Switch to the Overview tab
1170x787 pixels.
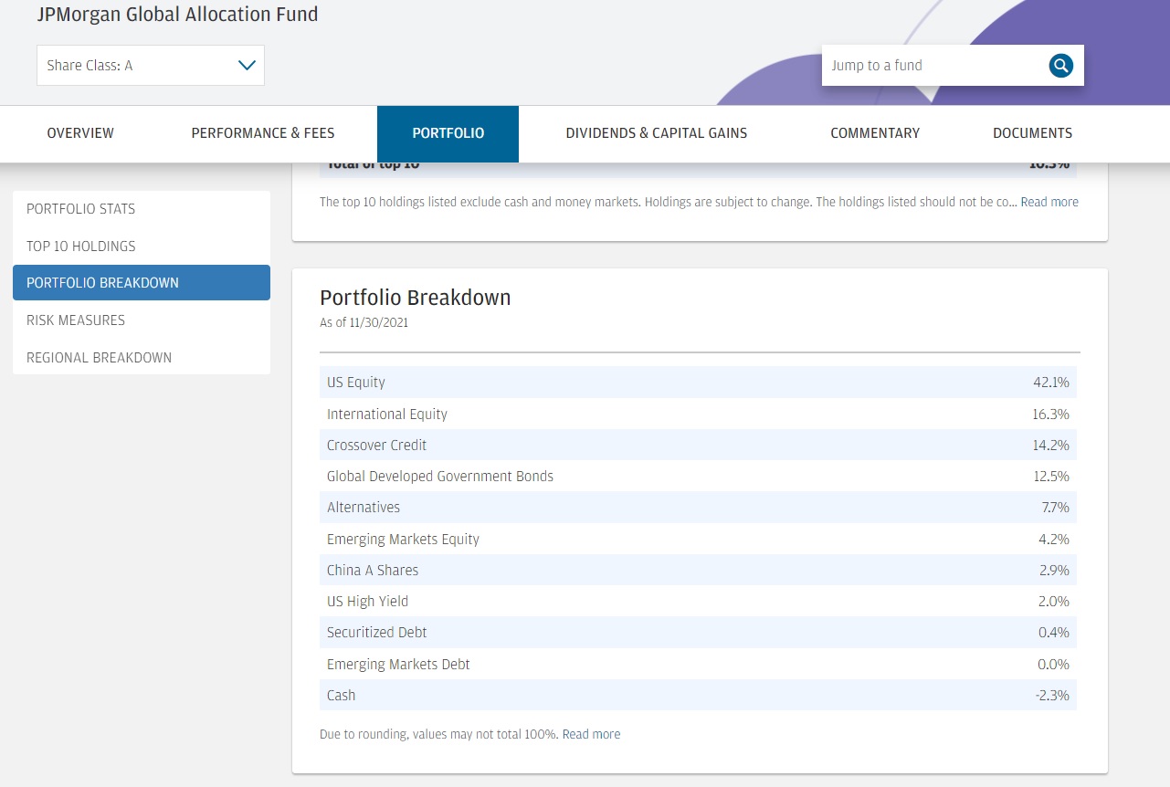pos(80,133)
